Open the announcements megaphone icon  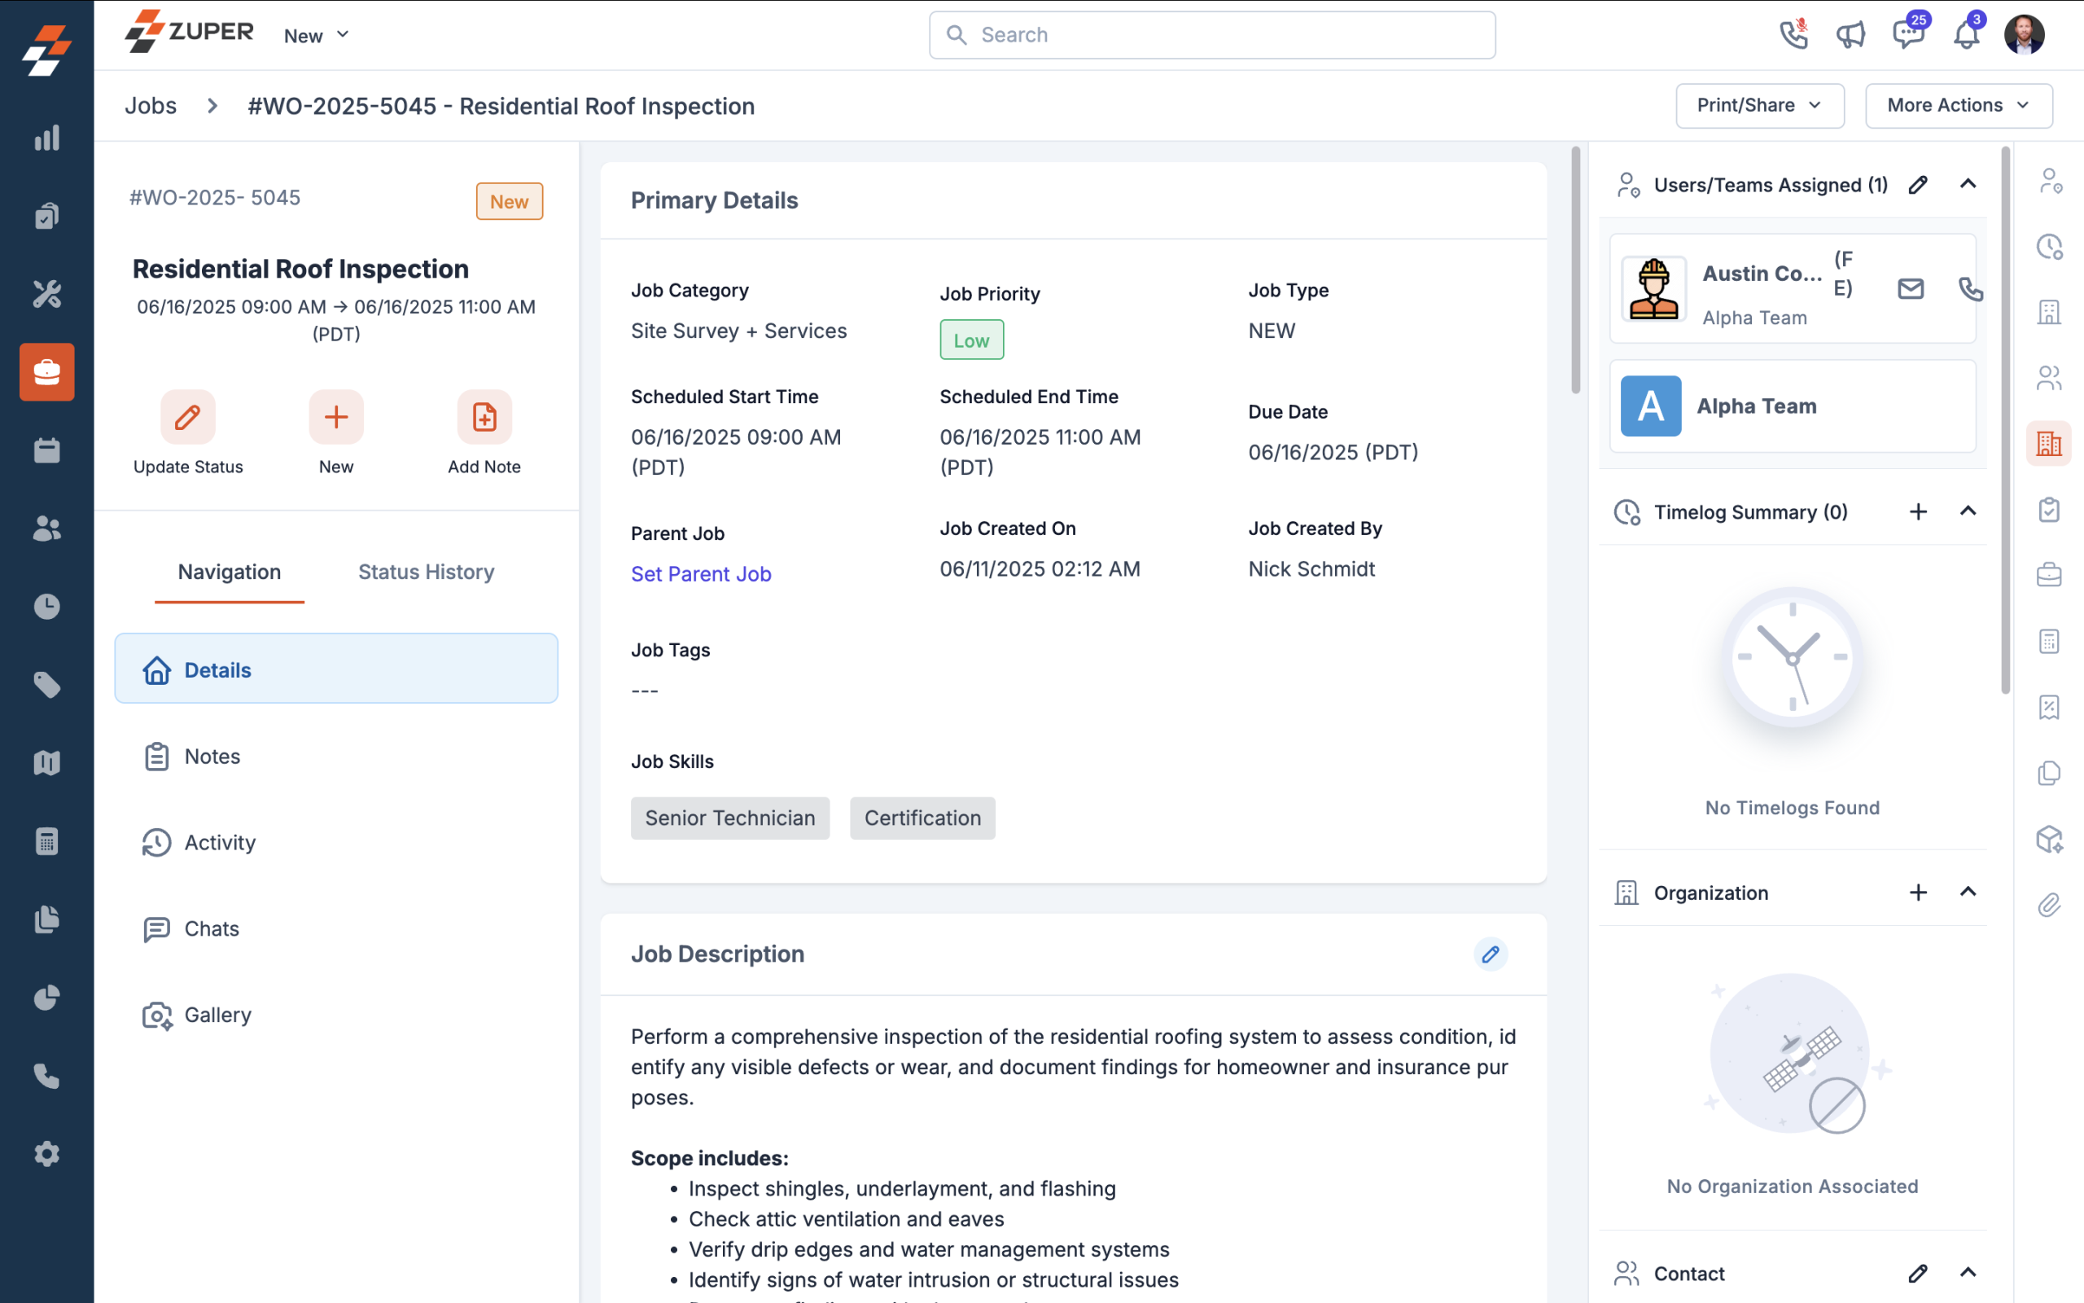1850,35
